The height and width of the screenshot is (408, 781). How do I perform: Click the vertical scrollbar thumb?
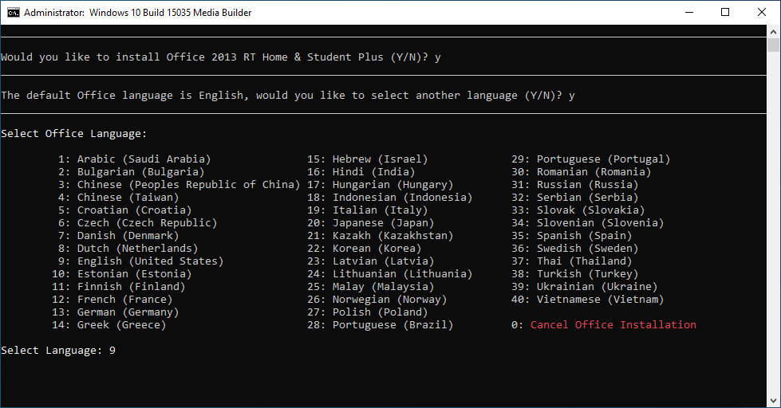(x=774, y=45)
